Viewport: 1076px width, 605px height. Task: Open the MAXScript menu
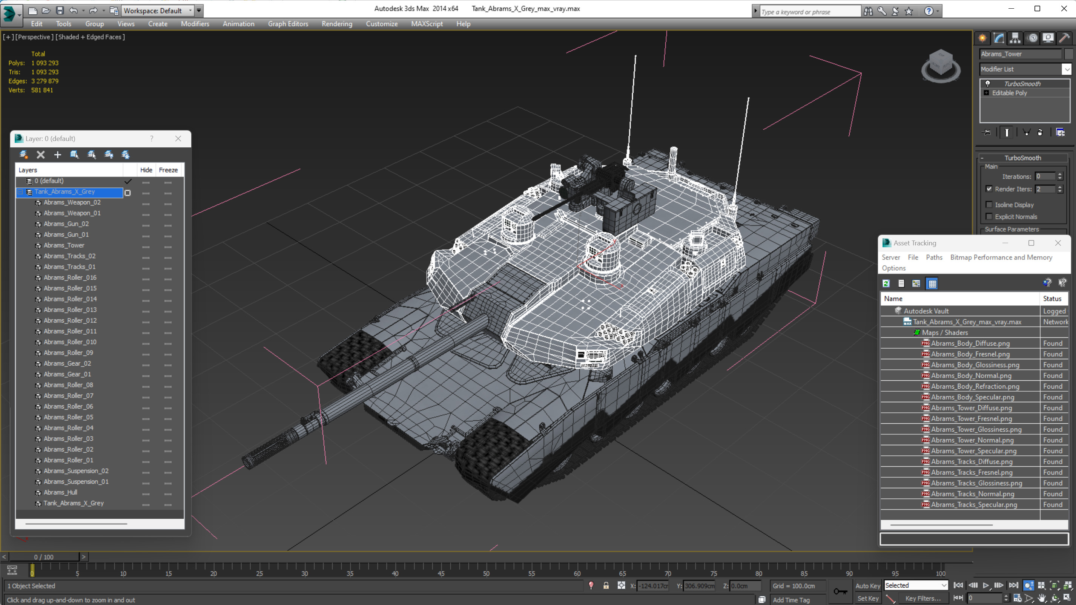coord(427,24)
